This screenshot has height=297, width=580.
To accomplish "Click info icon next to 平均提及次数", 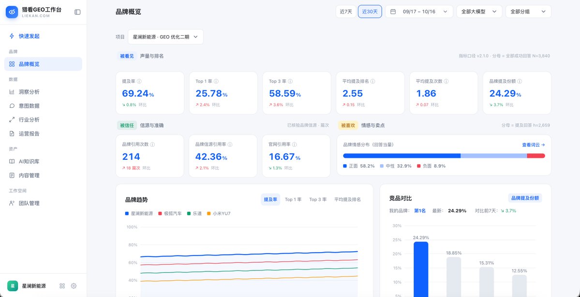I will click(x=446, y=81).
